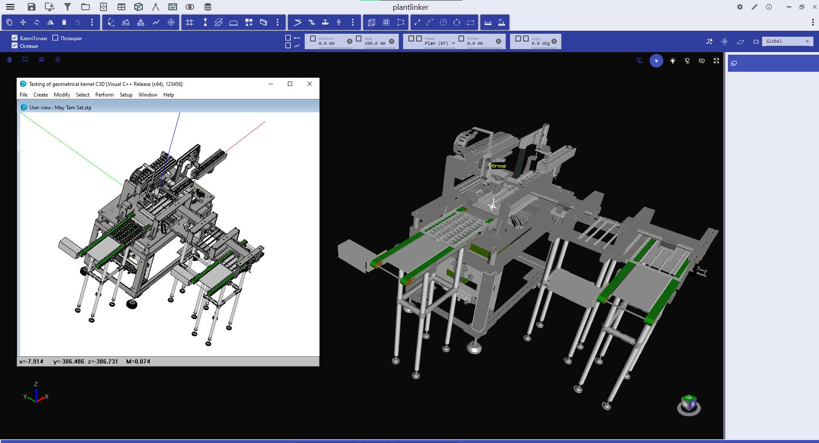This screenshot has height=443, width=819.
Task: Click the grid hash tool icon
Action: tap(190, 23)
